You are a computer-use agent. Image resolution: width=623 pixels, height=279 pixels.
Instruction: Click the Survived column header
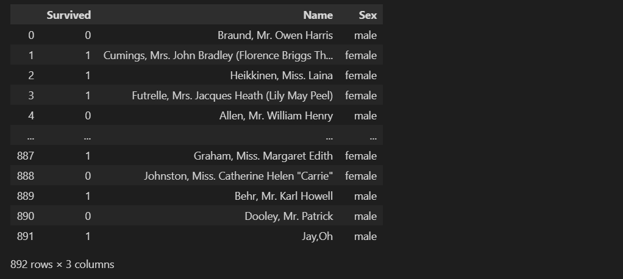point(69,15)
